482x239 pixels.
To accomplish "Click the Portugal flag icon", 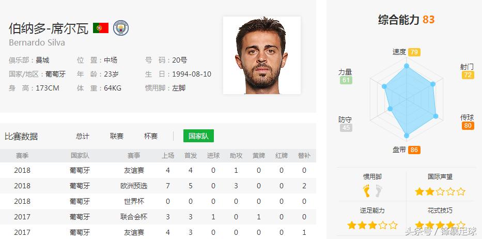I will pyautogui.click(x=101, y=28).
